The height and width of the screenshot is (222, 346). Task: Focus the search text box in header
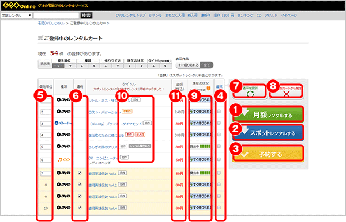(x=57, y=16)
